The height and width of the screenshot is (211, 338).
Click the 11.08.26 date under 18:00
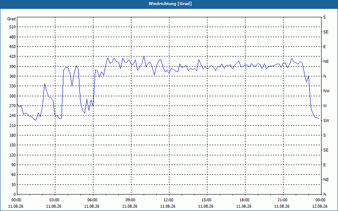244,206
